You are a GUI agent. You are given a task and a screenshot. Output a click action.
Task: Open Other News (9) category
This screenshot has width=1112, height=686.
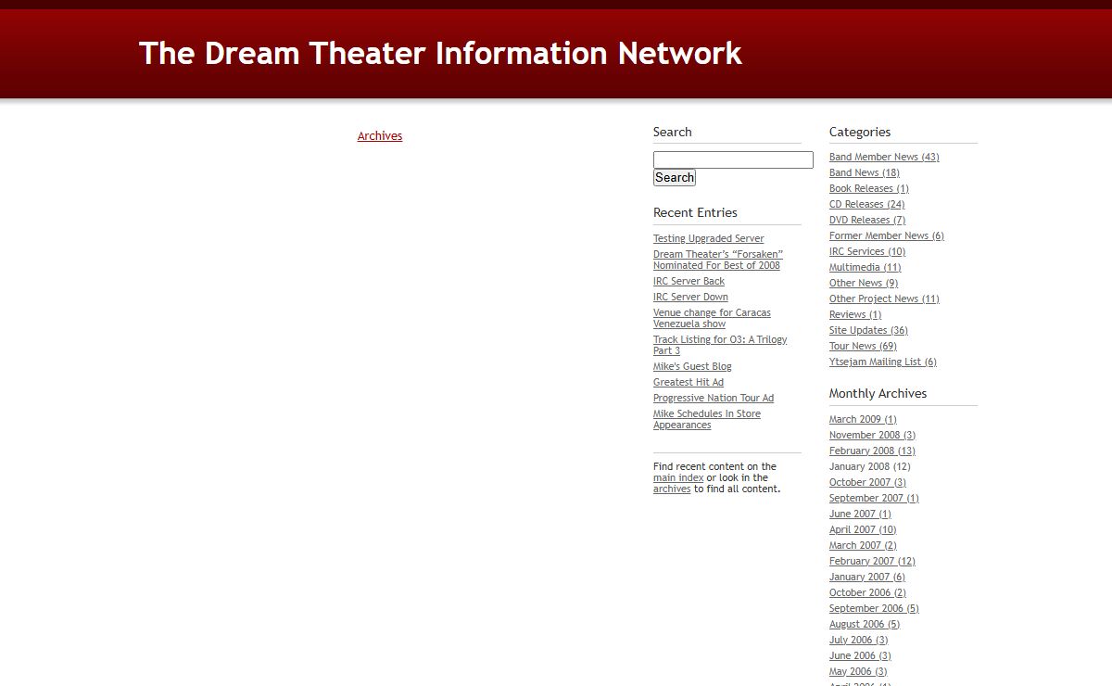(864, 283)
